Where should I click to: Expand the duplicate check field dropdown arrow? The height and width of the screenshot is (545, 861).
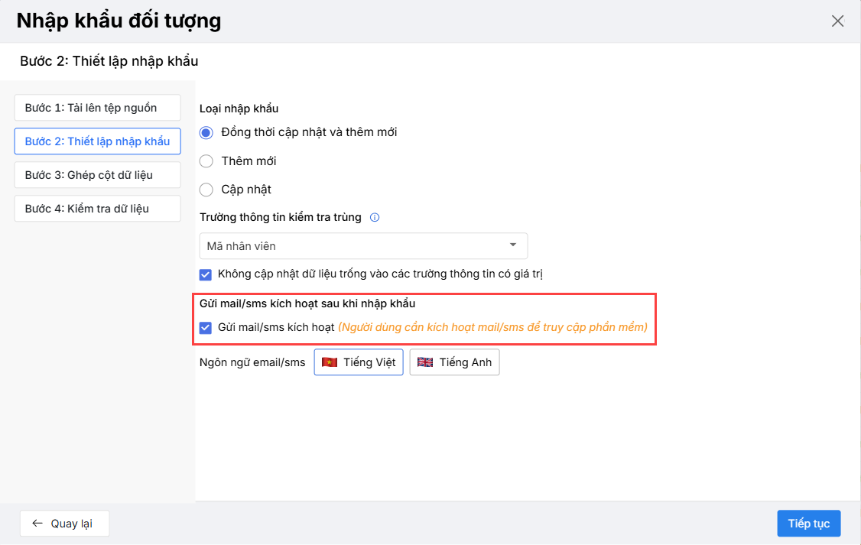tap(512, 245)
